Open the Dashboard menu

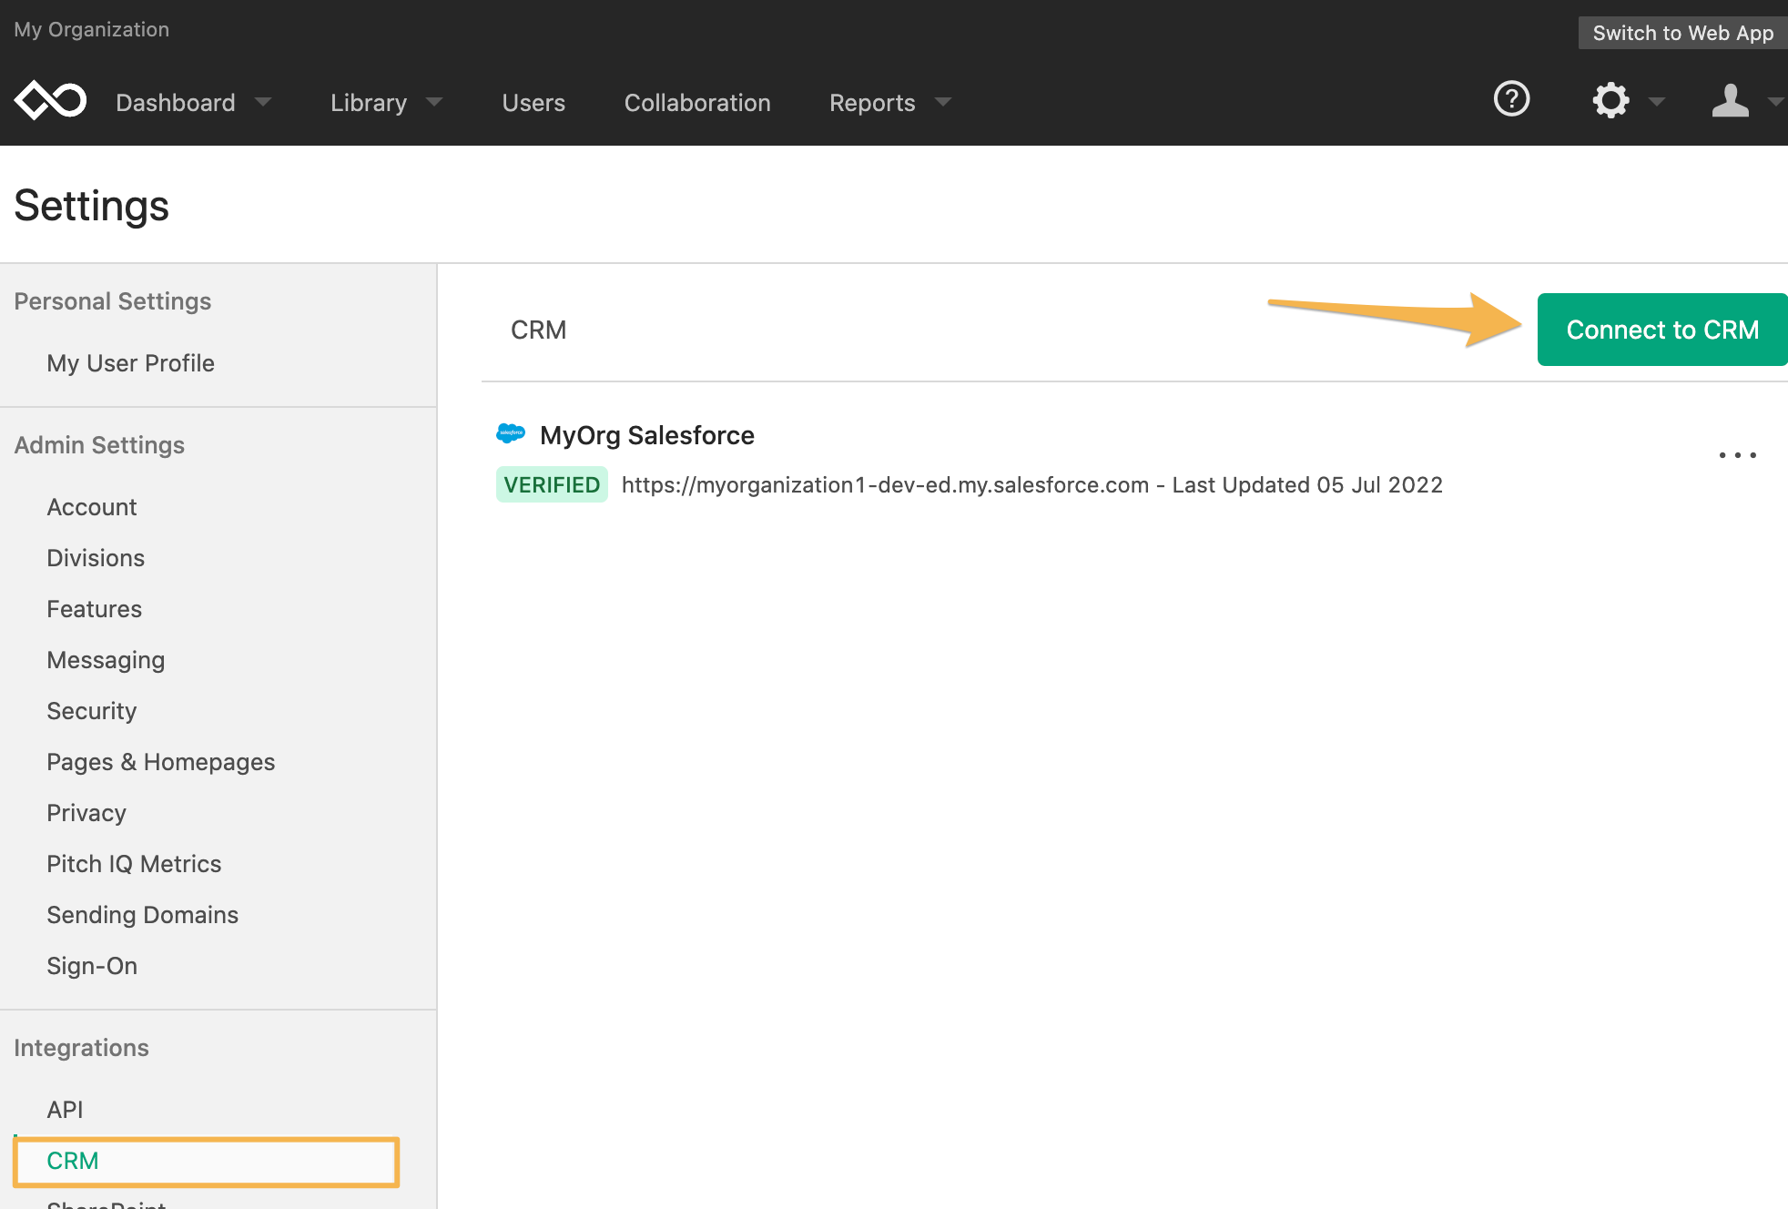click(176, 103)
